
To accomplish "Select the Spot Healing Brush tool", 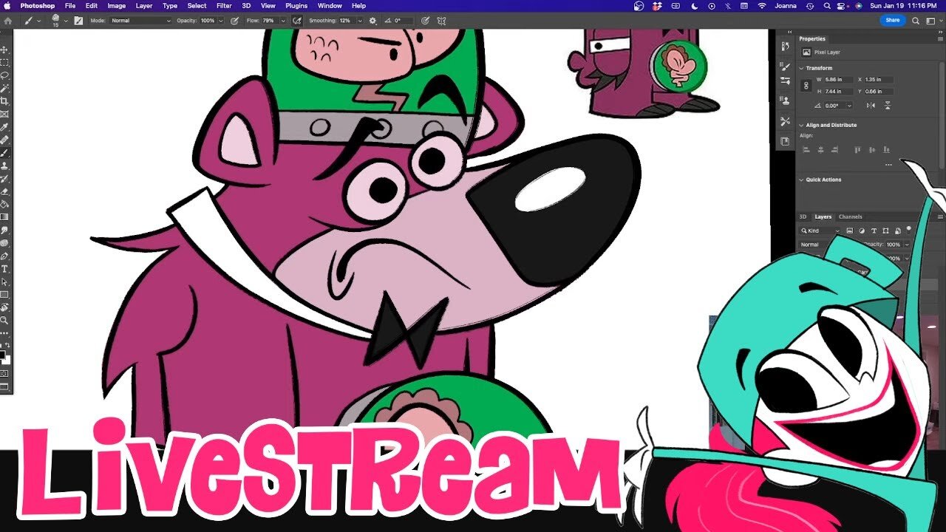I will (x=4, y=140).
